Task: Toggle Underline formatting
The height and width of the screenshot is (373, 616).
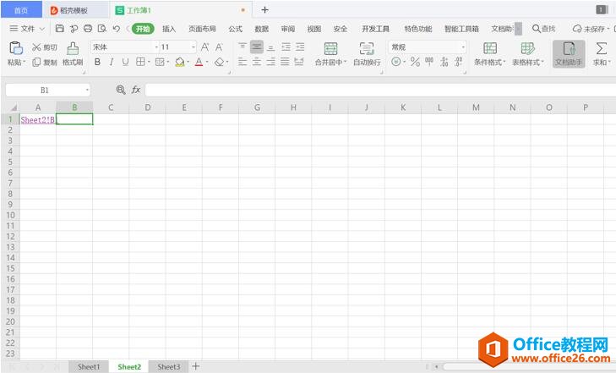Action: point(125,62)
